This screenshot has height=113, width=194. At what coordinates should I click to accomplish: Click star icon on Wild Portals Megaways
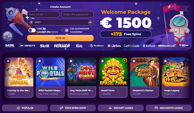(x=40, y=61)
